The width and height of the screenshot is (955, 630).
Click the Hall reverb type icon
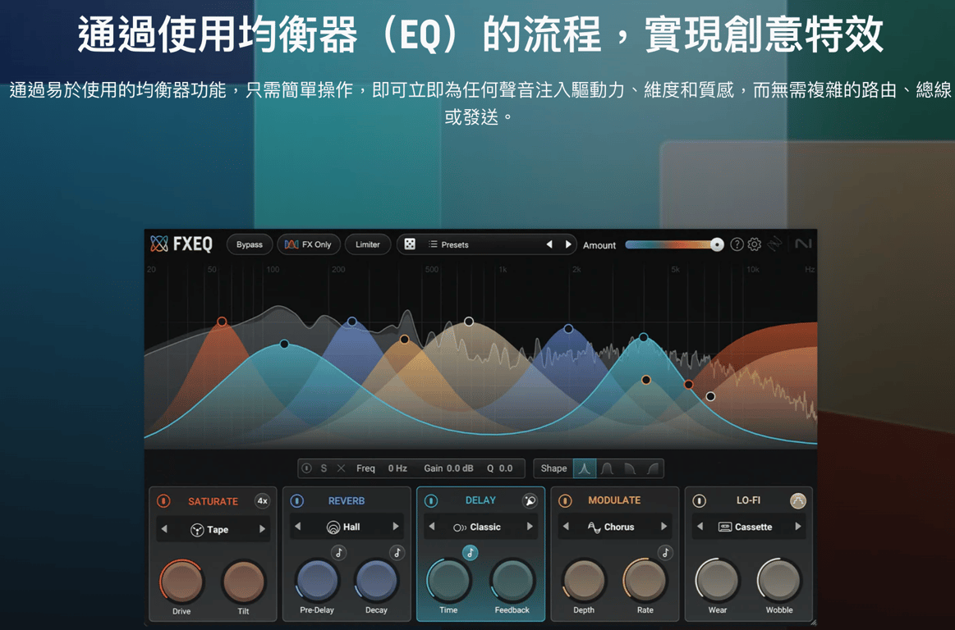(x=333, y=527)
